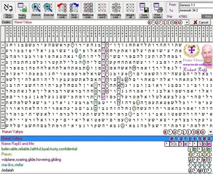The height and width of the screenshot is (174, 213).
Task: Open the Codes dropdown arrow
Action: pos(187,23)
